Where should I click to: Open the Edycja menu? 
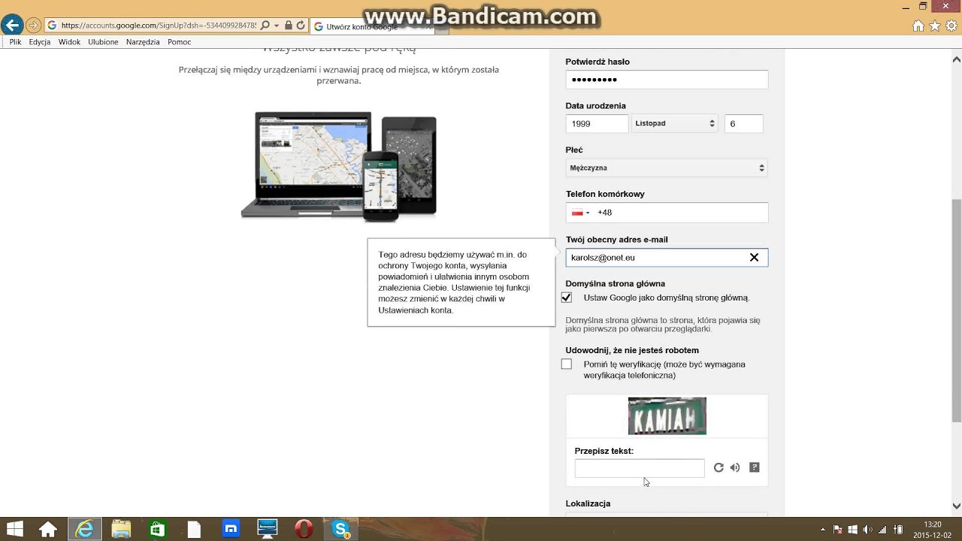pyautogui.click(x=40, y=42)
